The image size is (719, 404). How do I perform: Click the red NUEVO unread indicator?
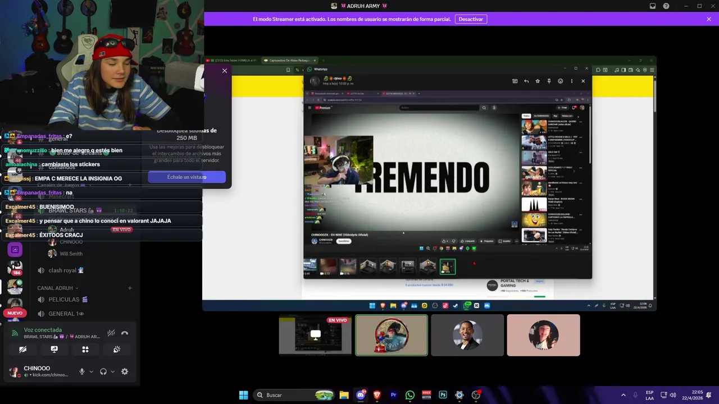coord(15,313)
